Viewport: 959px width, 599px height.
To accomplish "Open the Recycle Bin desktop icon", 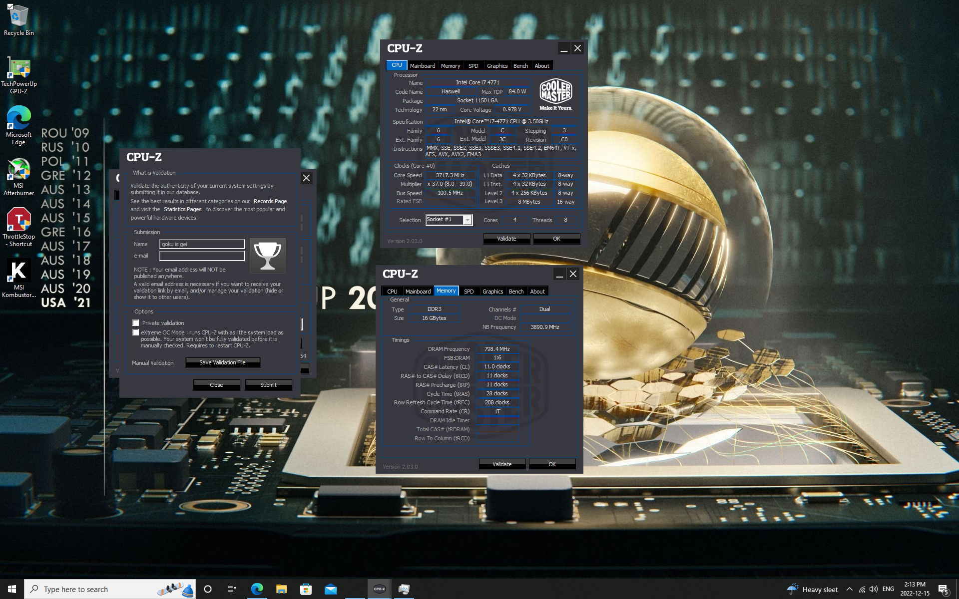I will click(x=18, y=20).
